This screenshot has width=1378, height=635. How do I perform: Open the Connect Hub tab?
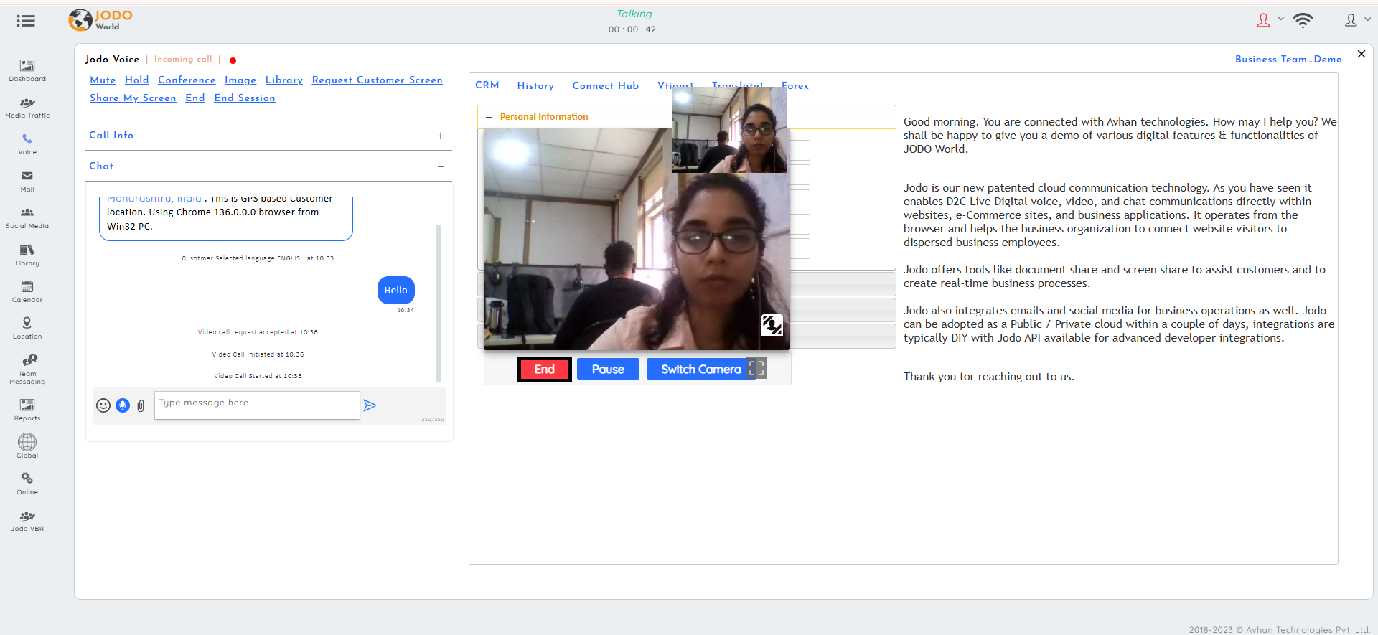605,85
